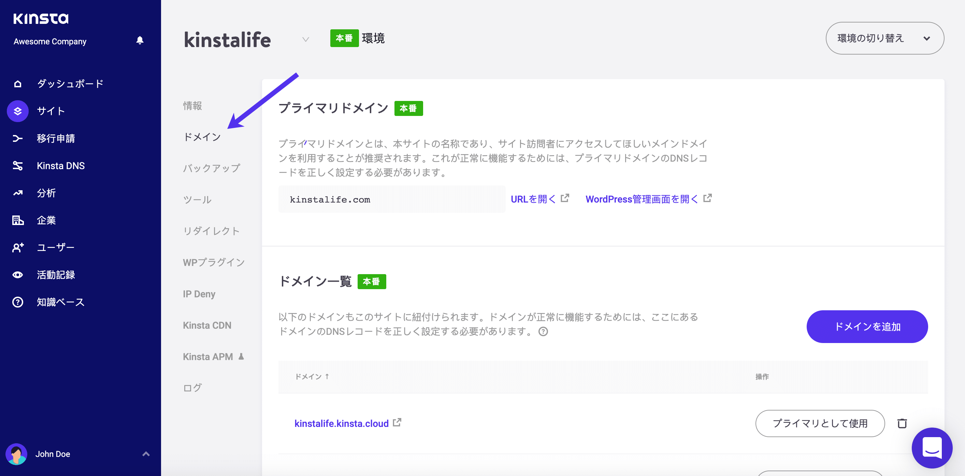Click the dashboard home icon
The width and height of the screenshot is (965, 476).
point(18,84)
